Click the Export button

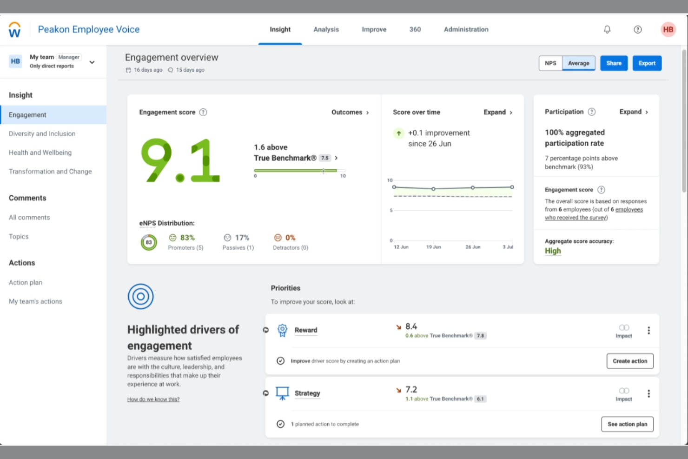[x=647, y=63]
